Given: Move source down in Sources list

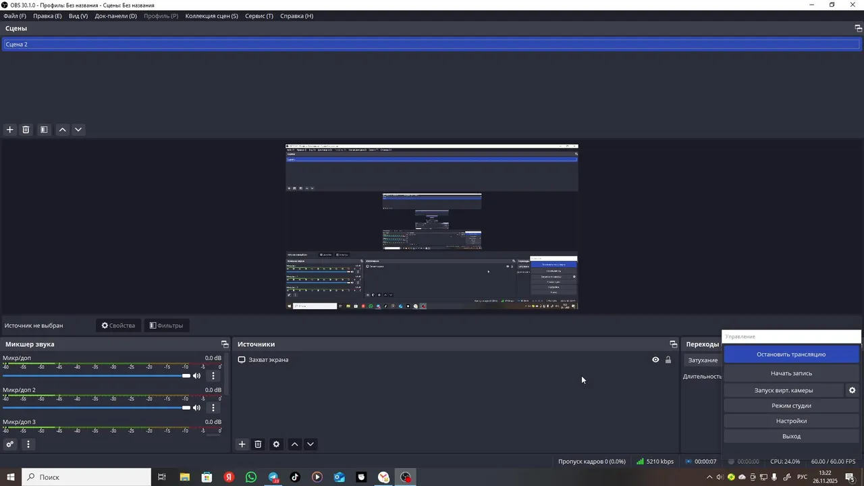Looking at the screenshot, I should click(310, 444).
